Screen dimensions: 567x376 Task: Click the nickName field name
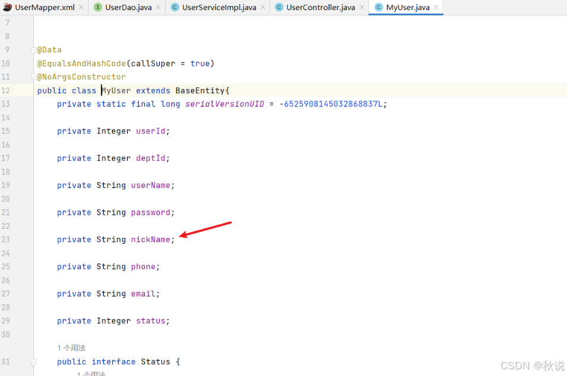150,240
